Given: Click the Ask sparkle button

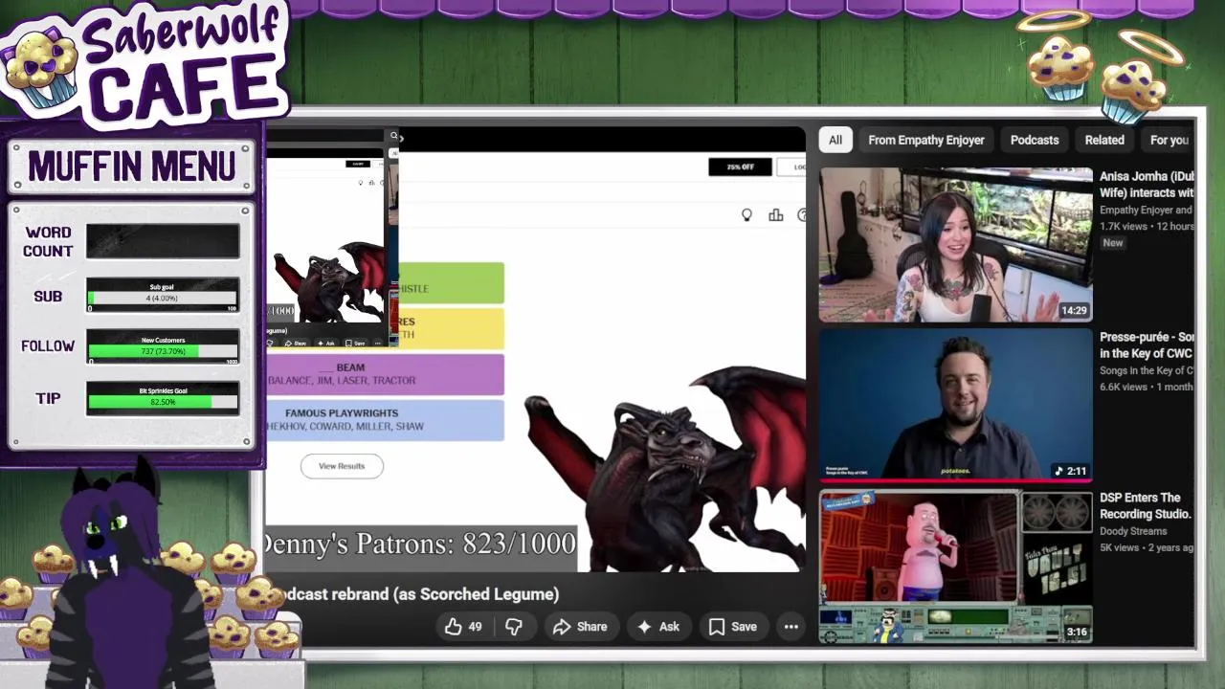Looking at the screenshot, I should coord(658,627).
